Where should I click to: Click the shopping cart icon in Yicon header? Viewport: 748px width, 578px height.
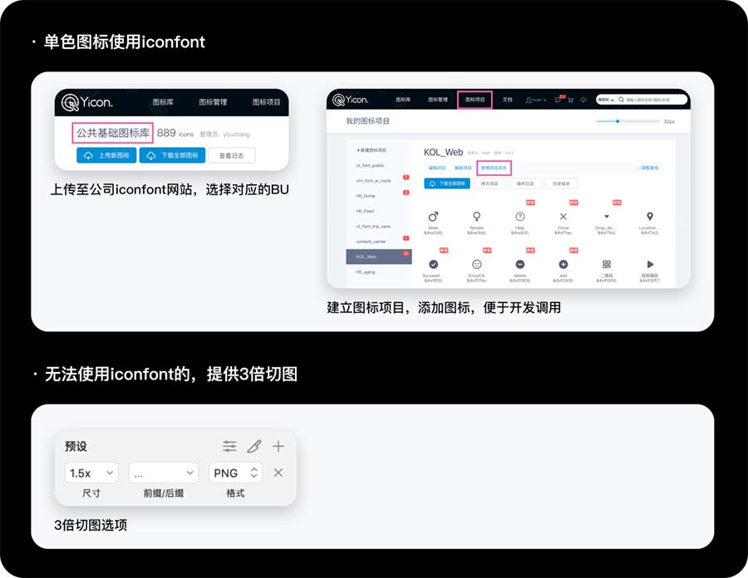pyautogui.click(x=570, y=100)
